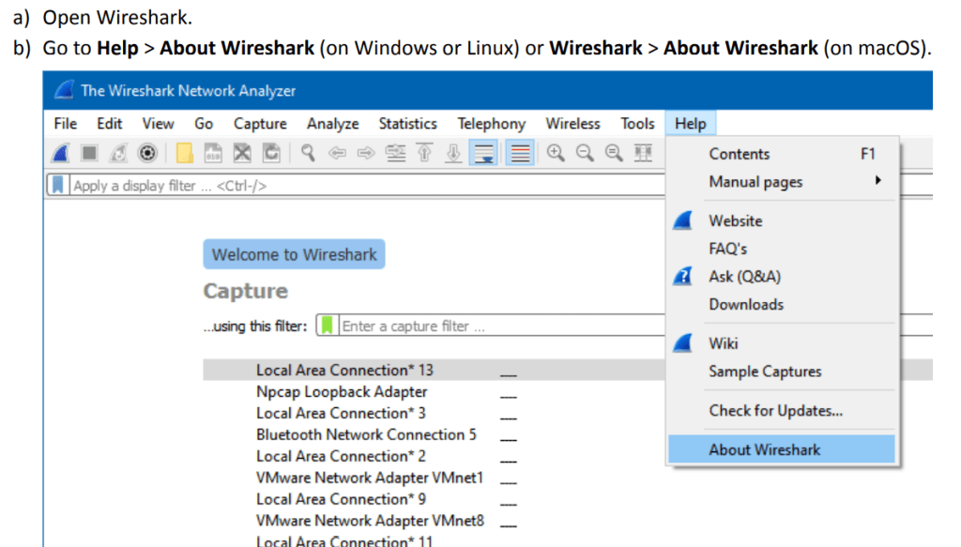
Task: Click the Find packet magnifier icon
Action: pyautogui.click(x=307, y=154)
